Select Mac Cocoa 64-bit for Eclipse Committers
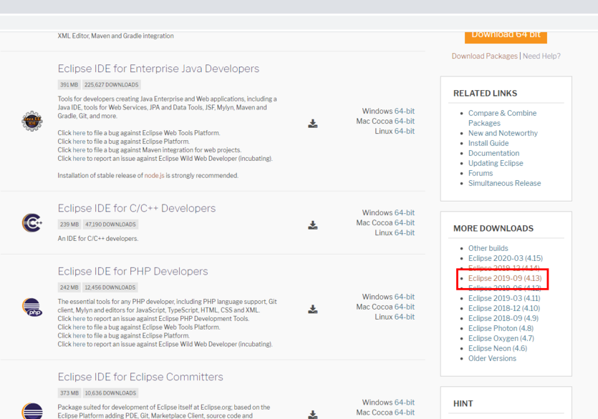The width and height of the screenshot is (598, 419). click(x=404, y=412)
